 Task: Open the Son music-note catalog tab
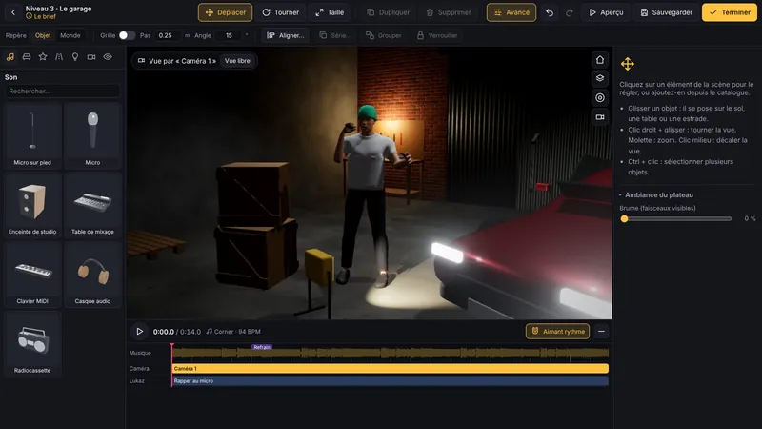point(10,57)
